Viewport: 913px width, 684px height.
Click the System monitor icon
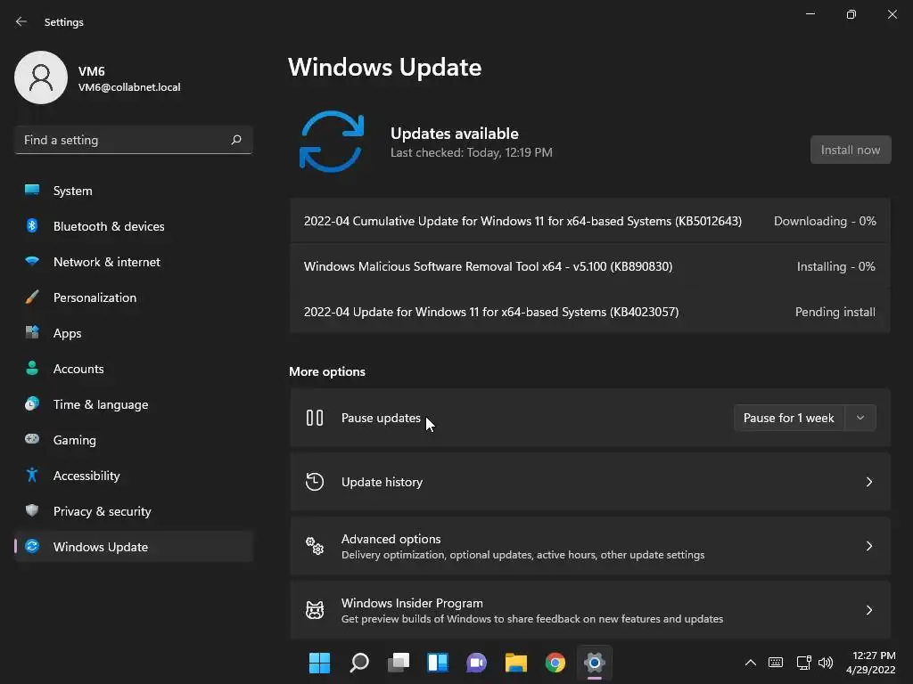tap(32, 190)
